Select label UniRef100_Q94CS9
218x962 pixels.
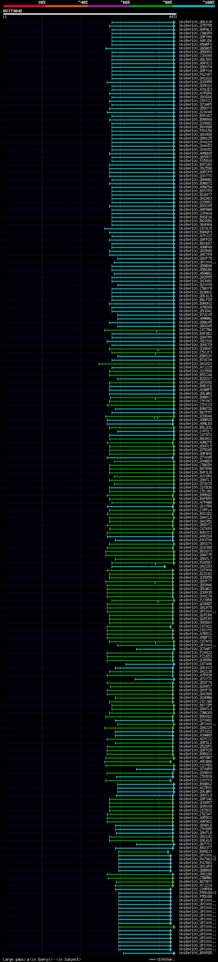(x=196, y=345)
